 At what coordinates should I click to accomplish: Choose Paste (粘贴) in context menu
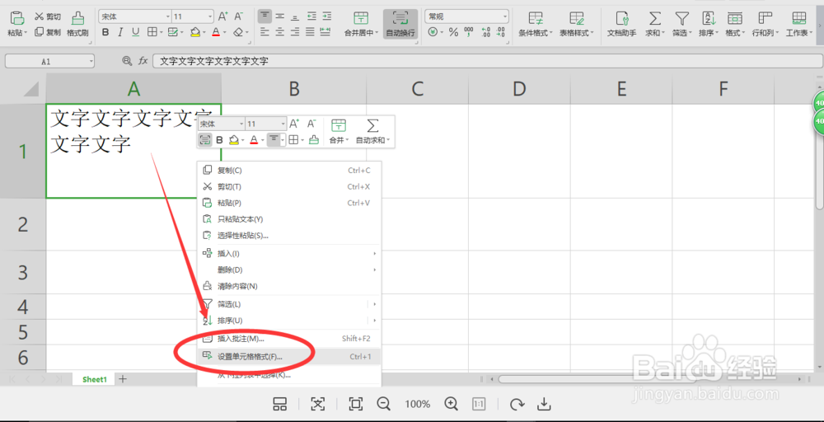click(289, 203)
